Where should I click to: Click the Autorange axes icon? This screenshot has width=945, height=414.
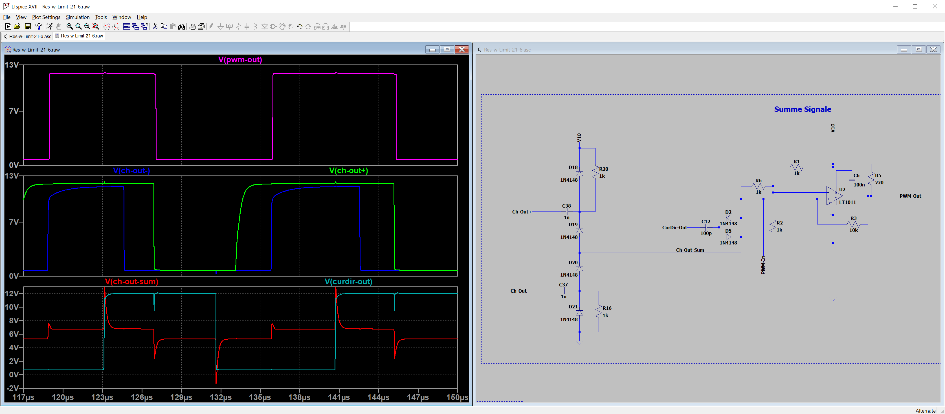click(116, 26)
